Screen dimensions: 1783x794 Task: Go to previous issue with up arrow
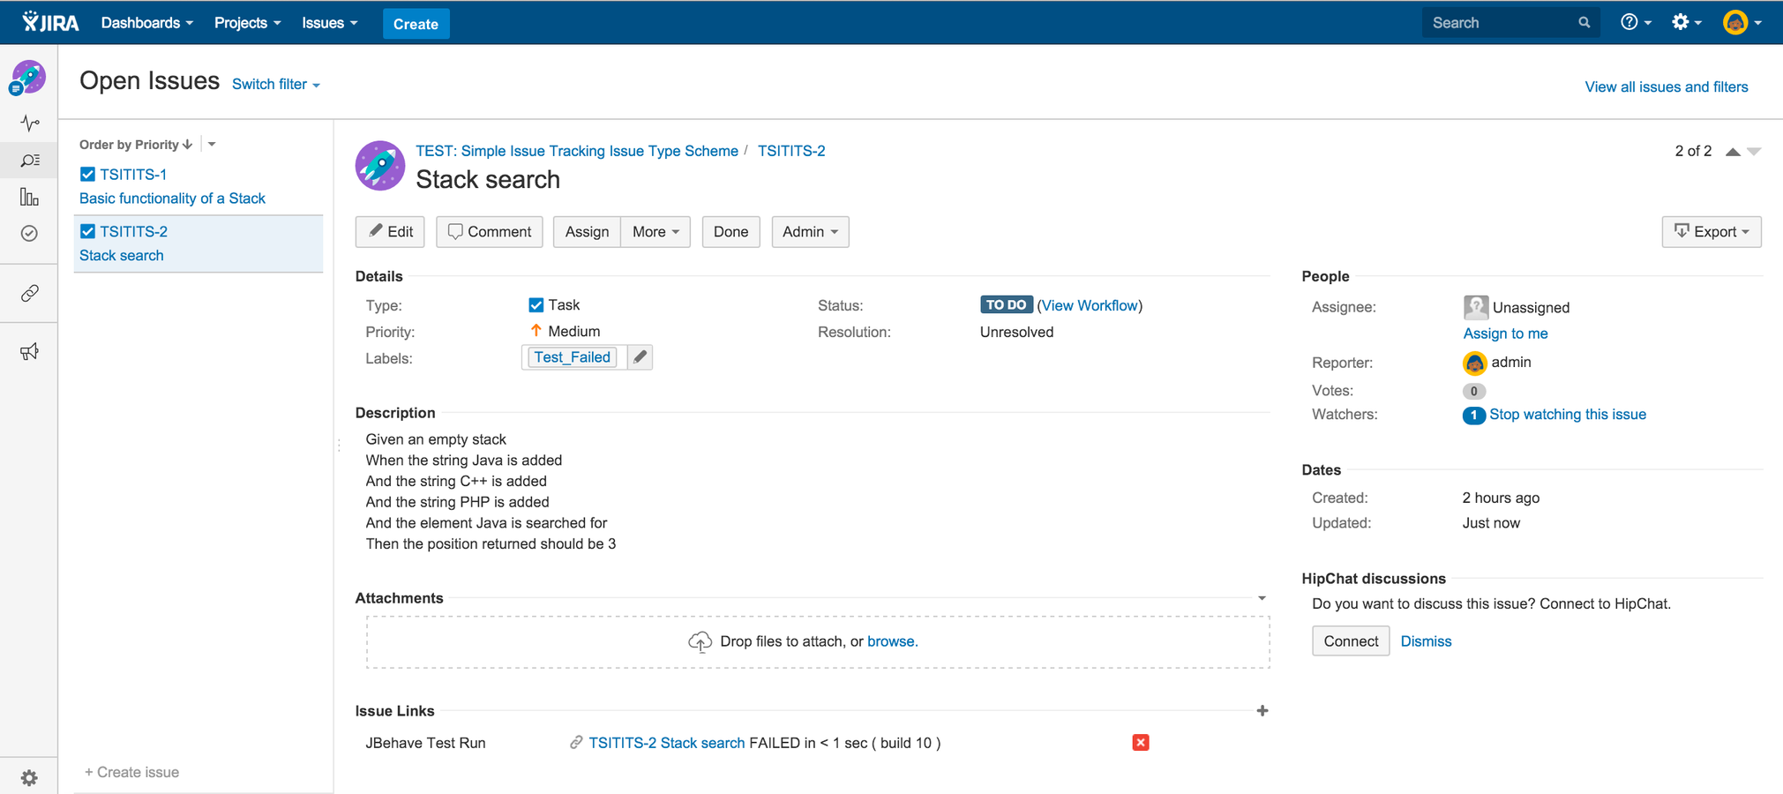1733,152
